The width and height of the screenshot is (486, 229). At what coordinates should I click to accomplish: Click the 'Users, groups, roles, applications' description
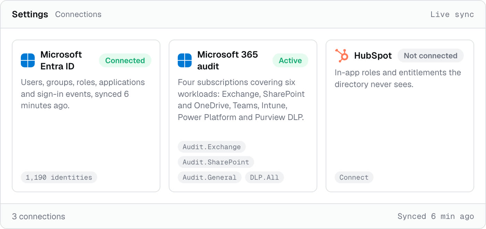[83, 94]
